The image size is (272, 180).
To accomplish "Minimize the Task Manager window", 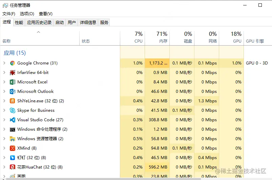I will [245, 5].
